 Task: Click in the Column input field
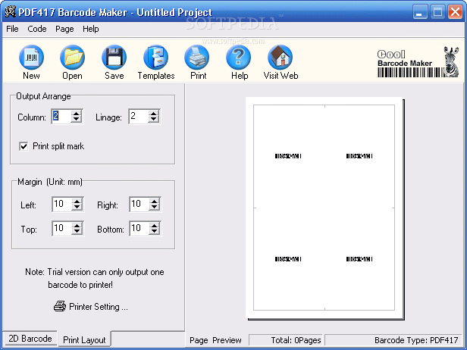[x=61, y=116]
